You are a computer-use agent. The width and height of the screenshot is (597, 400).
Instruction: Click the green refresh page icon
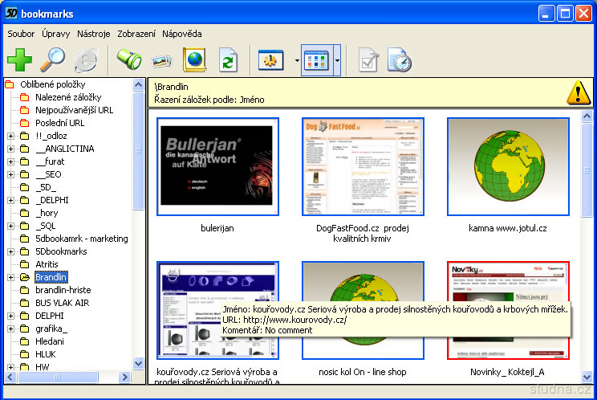point(229,60)
